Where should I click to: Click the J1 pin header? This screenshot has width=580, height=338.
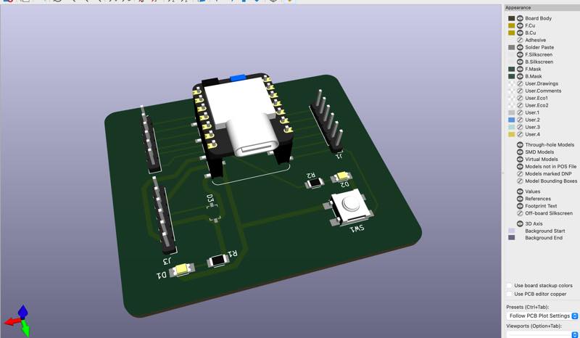tap(328, 120)
